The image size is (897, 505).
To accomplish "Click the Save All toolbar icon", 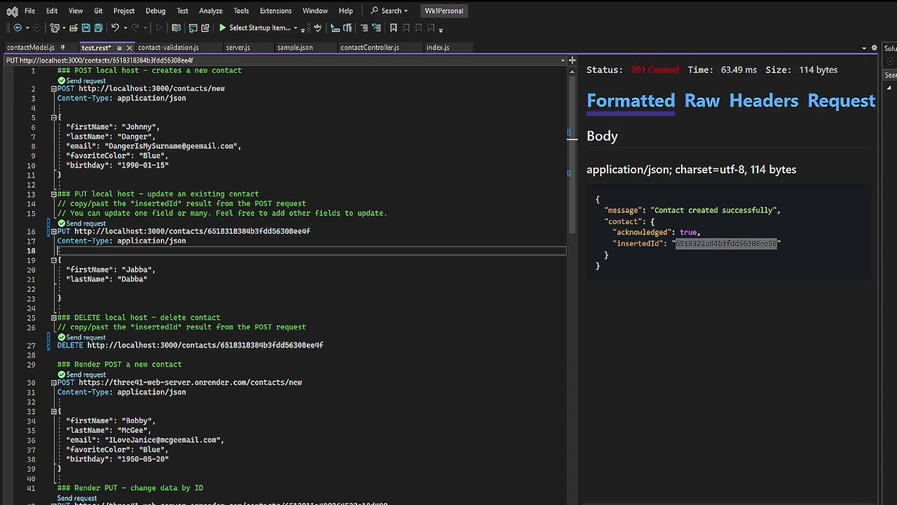I will coord(98,28).
